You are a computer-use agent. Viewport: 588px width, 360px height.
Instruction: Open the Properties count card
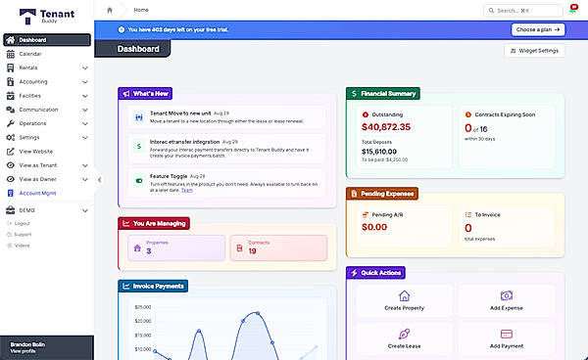click(176, 247)
